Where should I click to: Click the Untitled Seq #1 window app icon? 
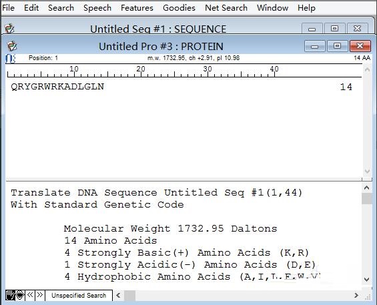coord(10,29)
